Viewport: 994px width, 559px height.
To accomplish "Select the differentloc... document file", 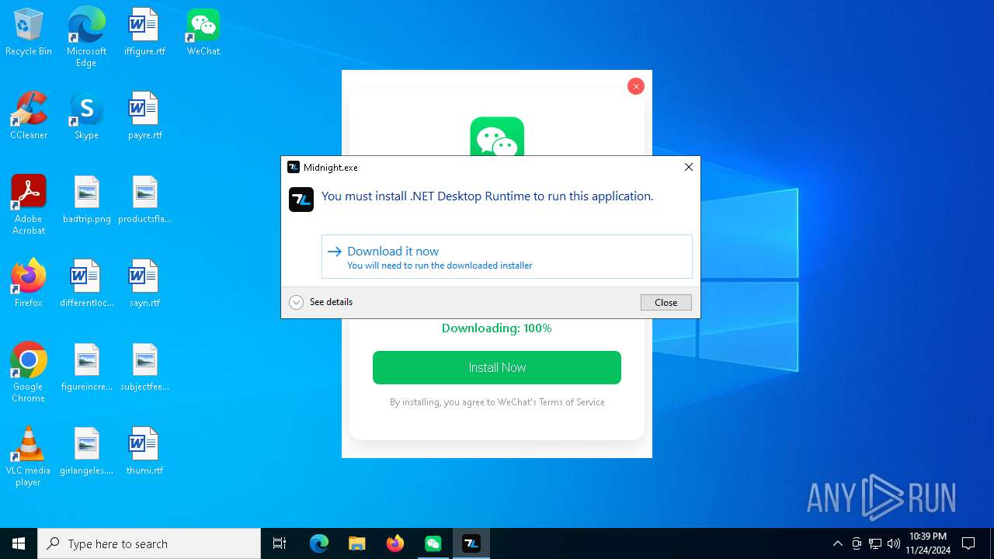I will click(86, 284).
